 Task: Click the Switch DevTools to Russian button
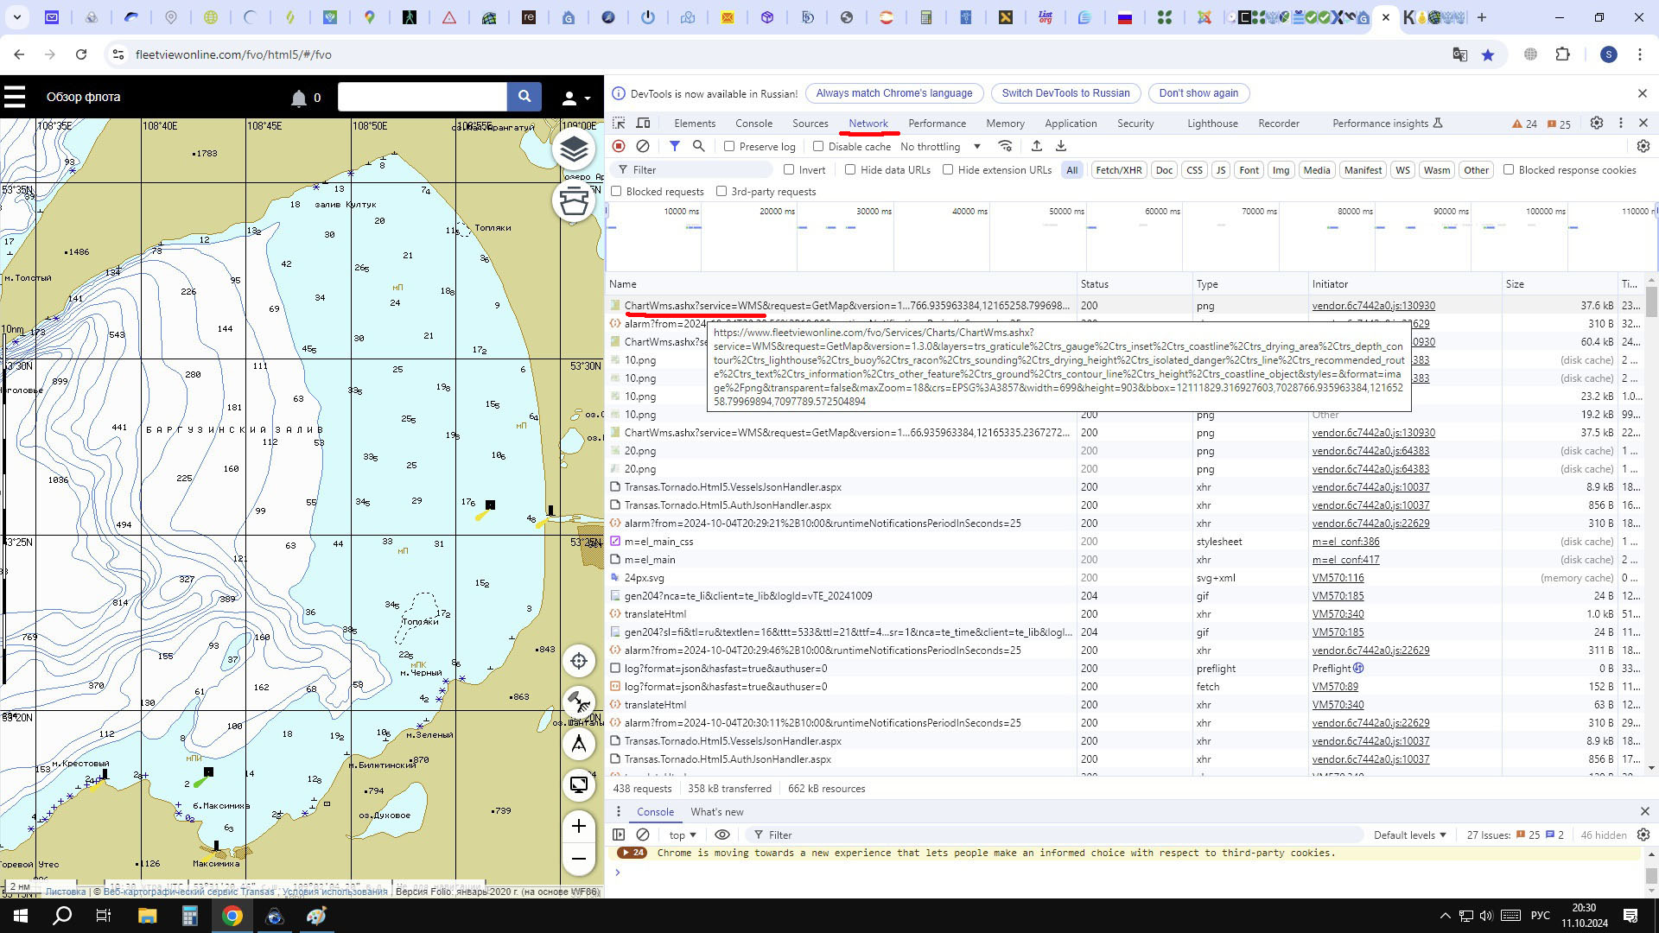click(x=1065, y=93)
